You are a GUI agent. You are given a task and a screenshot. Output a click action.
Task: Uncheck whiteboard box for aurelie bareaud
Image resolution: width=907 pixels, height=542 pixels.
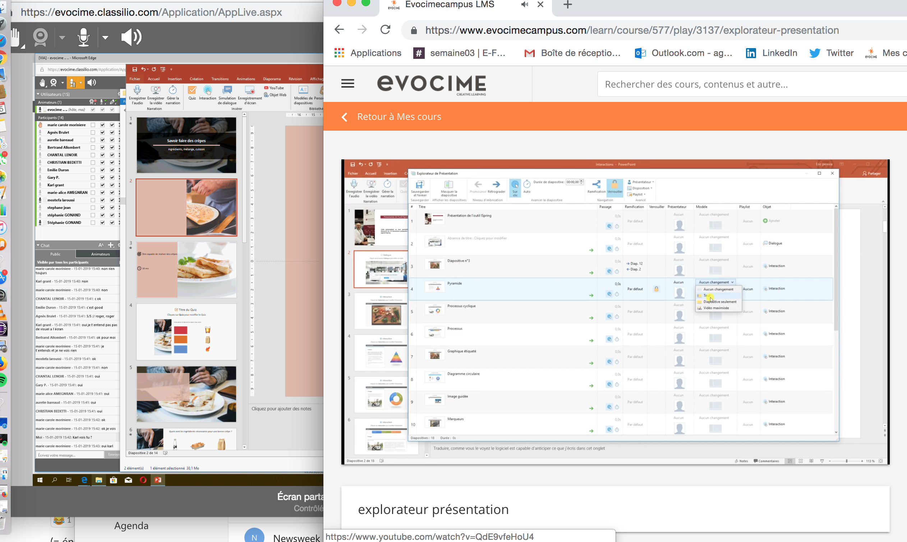(x=112, y=140)
